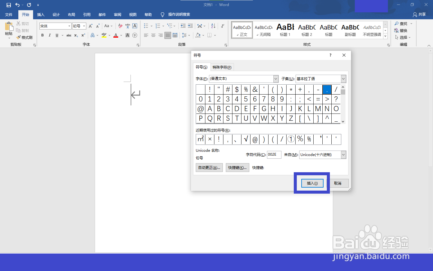
Task: Select the 标题 1 style
Action: (285, 30)
